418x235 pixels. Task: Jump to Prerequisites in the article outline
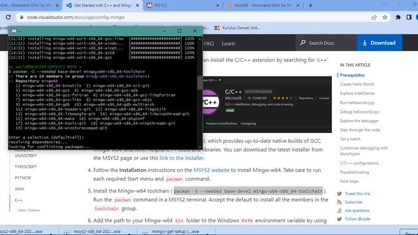352,75
